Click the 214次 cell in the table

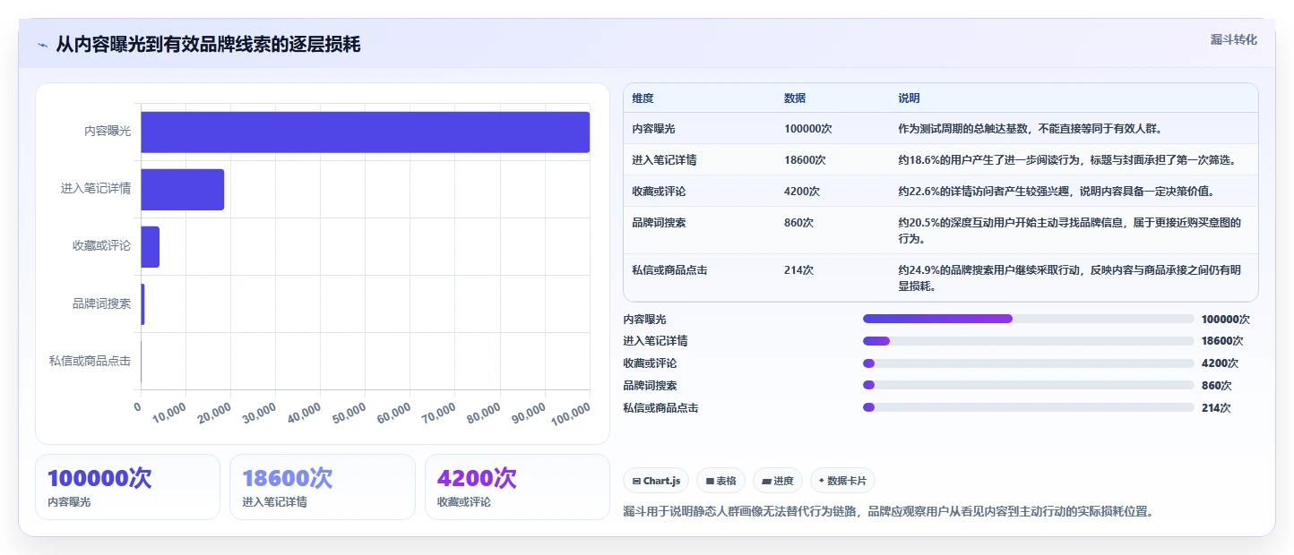click(798, 270)
